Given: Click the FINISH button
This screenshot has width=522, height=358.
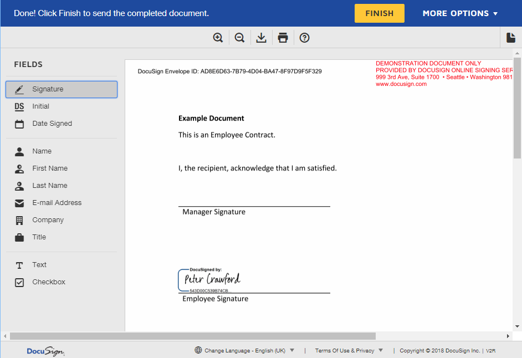Looking at the screenshot, I should [380, 13].
